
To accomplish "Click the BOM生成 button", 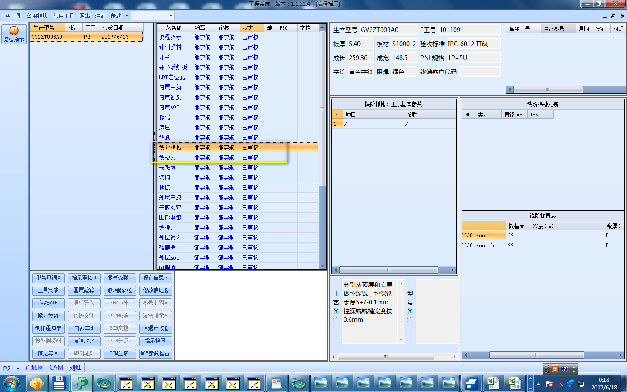I will [120, 354].
